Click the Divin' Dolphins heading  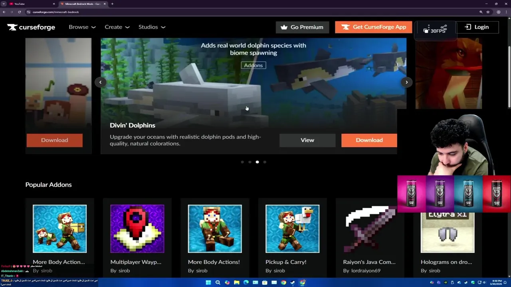point(133,125)
